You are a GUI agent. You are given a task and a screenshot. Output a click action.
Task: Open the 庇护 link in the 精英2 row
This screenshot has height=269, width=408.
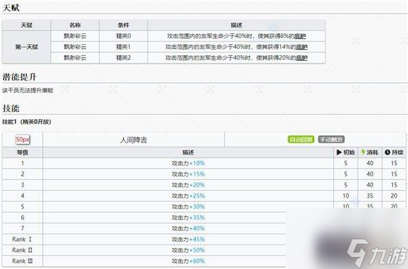tap(302, 58)
